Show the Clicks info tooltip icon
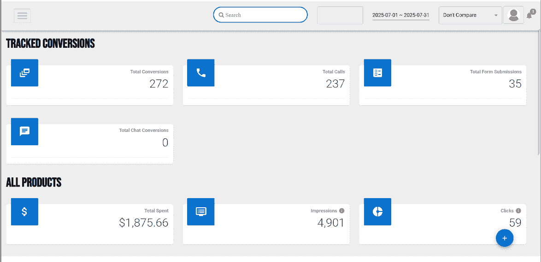The width and height of the screenshot is (541, 262). click(x=518, y=211)
